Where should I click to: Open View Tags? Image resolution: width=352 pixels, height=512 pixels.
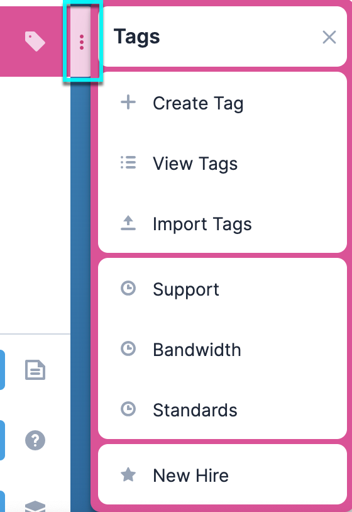pyautogui.click(x=222, y=164)
